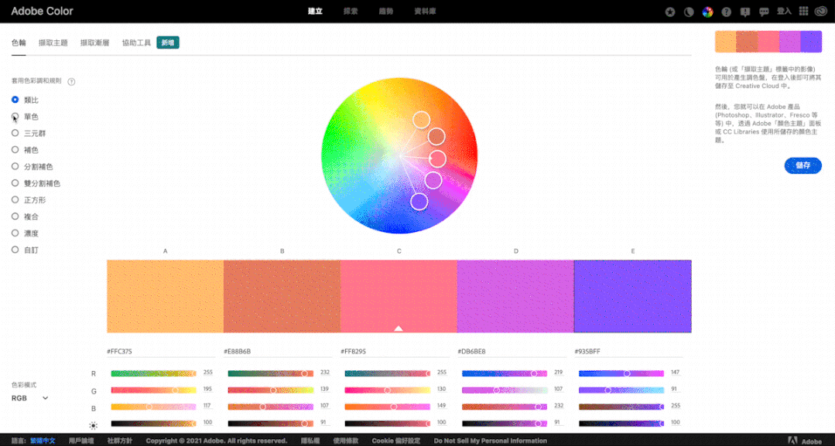Choose the 補色 harmony rule
This screenshot has height=446, width=835.
pyautogui.click(x=15, y=150)
